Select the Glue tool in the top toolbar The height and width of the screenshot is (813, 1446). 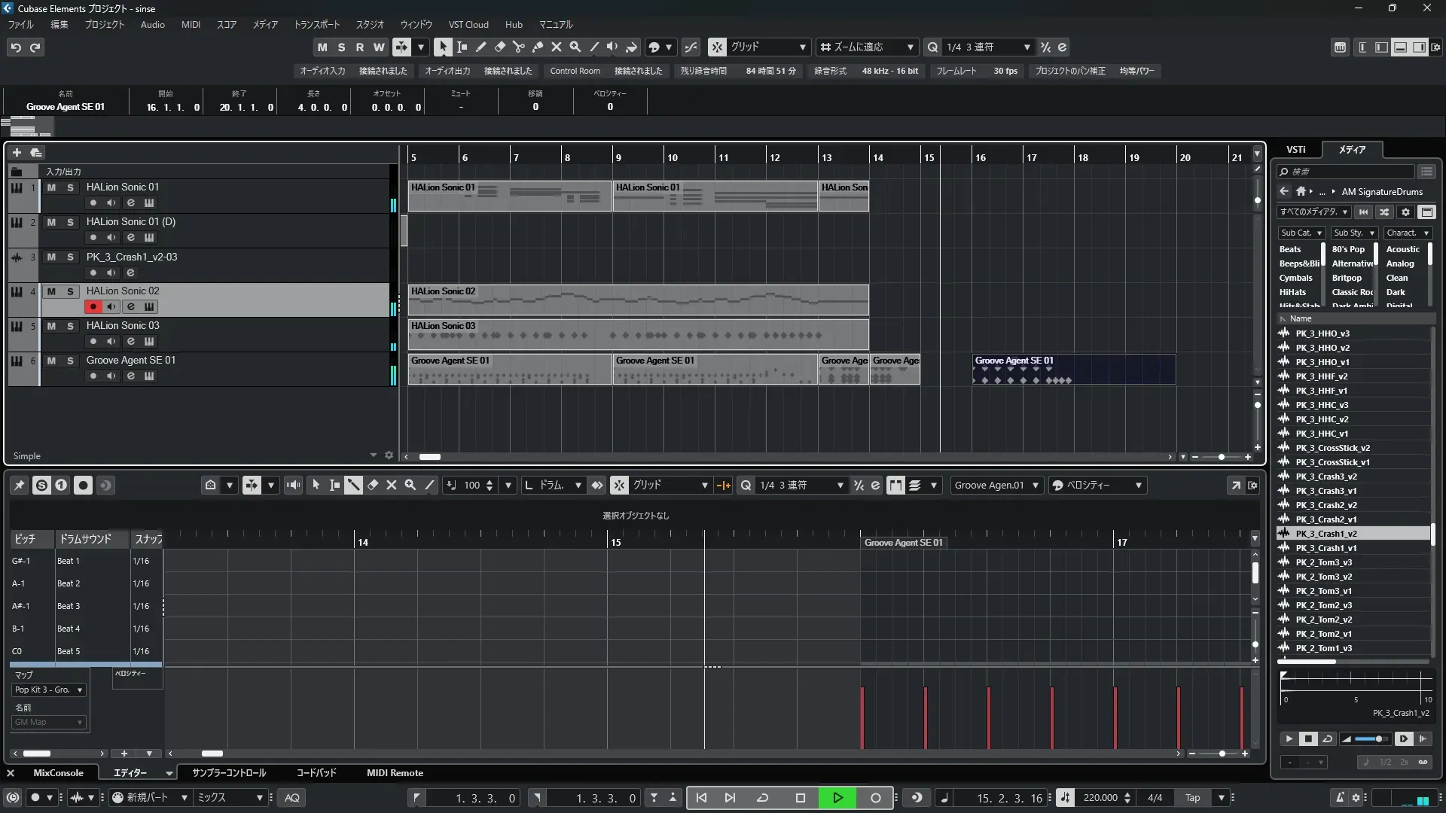click(538, 47)
